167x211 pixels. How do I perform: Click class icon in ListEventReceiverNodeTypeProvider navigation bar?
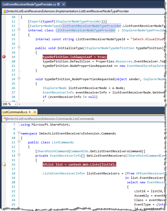[5, 11]
